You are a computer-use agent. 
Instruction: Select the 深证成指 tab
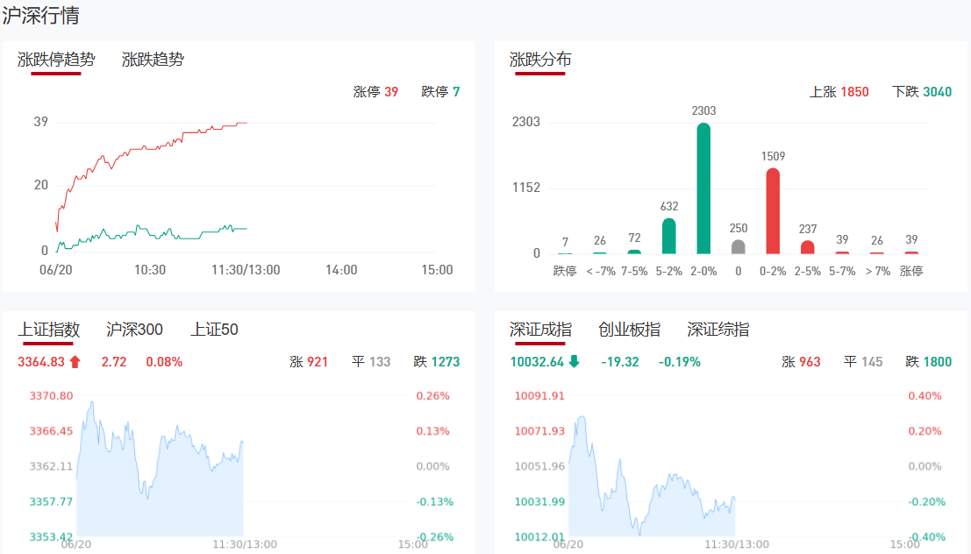(x=540, y=330)
